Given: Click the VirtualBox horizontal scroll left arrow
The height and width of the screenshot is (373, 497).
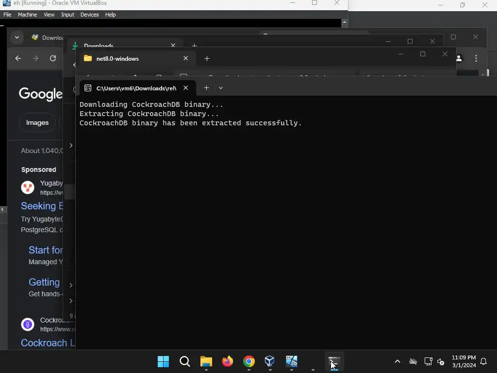Looking at the screenshot, I should 2,209.
